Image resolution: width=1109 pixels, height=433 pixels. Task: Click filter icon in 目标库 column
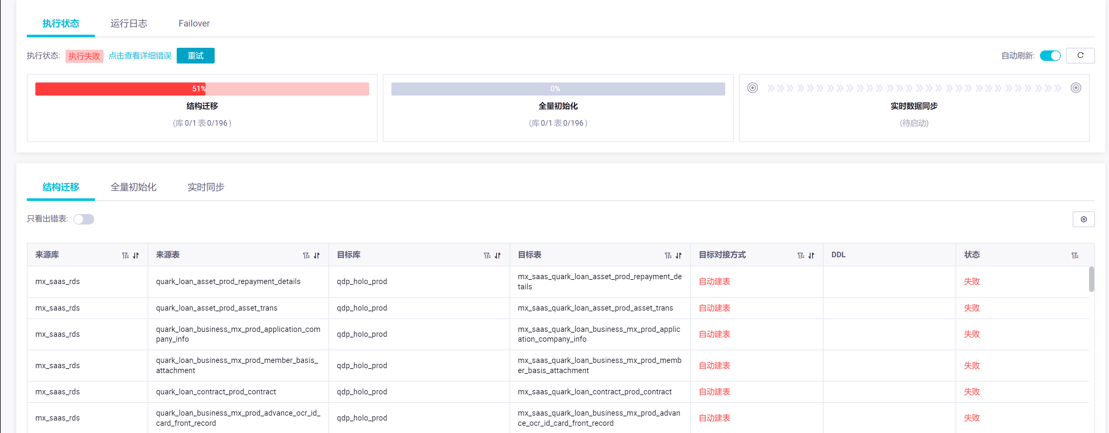pyautogui.click(x=487, y=255)
